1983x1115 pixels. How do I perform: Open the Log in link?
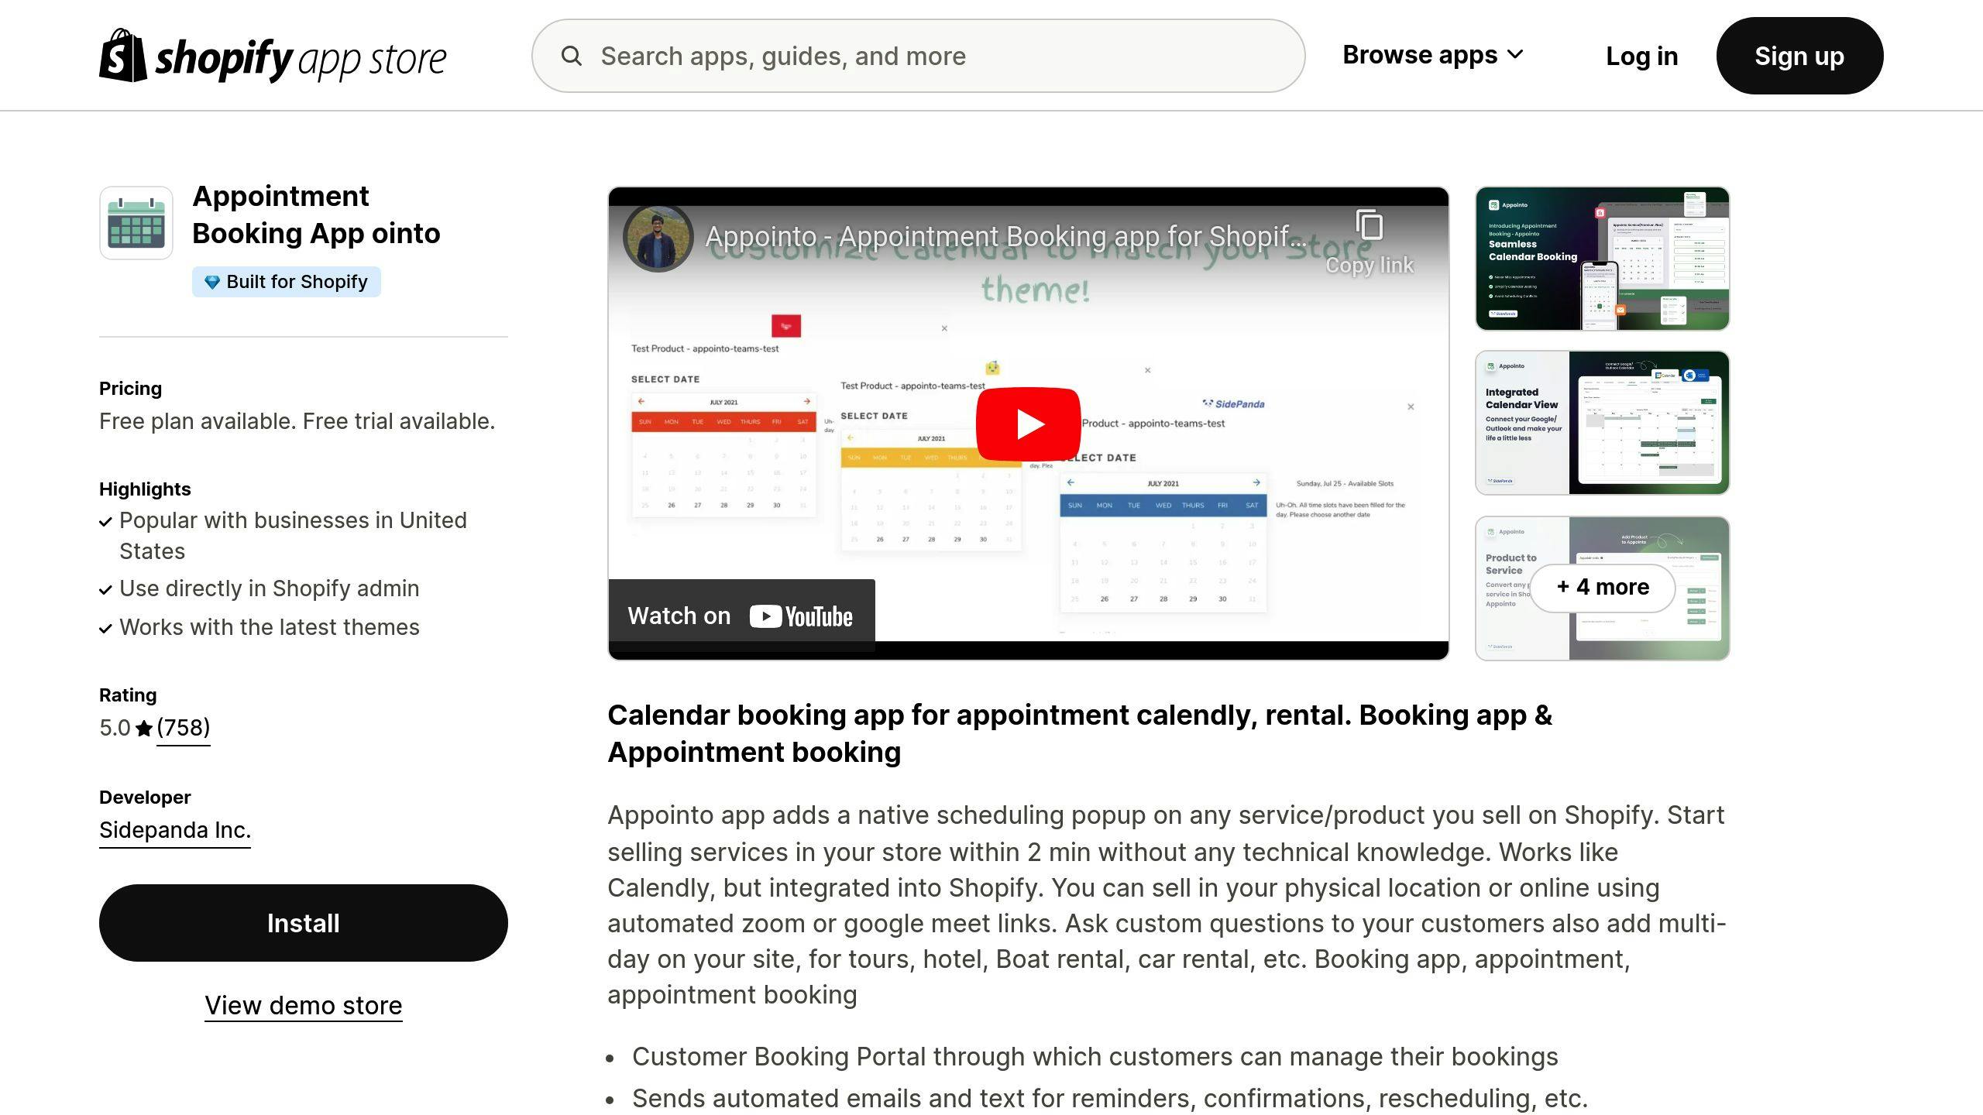[1641, 56]
